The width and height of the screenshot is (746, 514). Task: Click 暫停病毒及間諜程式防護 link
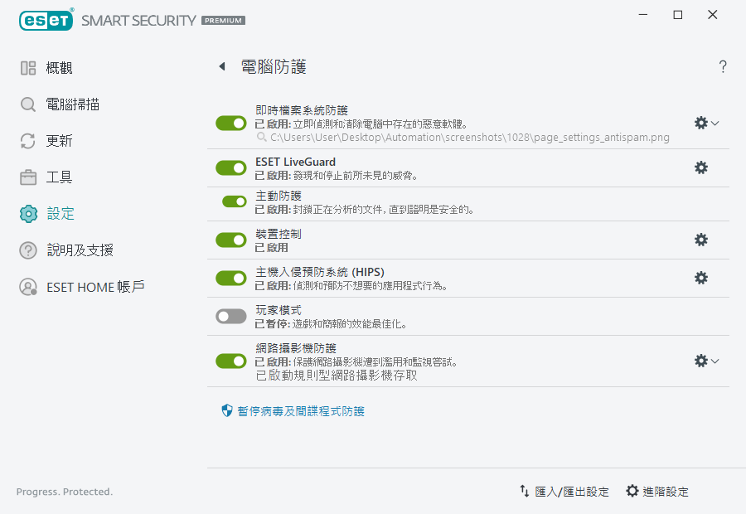coord(300,410)
